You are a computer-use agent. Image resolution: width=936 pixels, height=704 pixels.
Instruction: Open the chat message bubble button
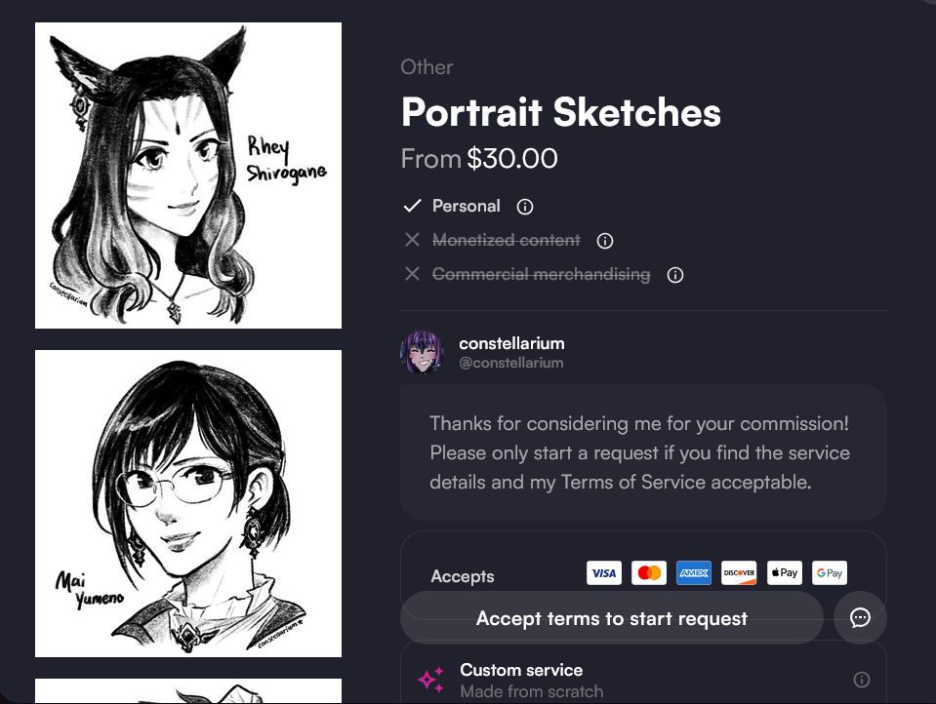860,617
